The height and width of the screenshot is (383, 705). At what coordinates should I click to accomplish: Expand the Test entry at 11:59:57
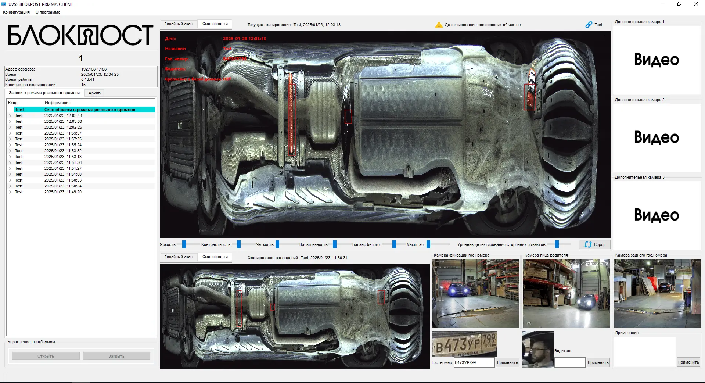click(x=10, y=133)
